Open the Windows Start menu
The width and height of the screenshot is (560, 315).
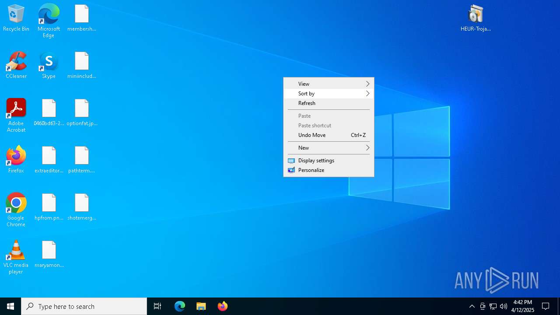[x=10, y=306]
